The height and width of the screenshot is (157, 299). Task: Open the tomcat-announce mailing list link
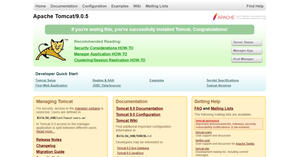207,121
